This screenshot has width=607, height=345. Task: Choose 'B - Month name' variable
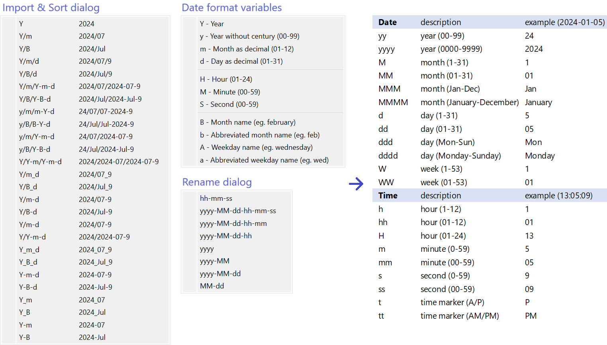point(247,122)
